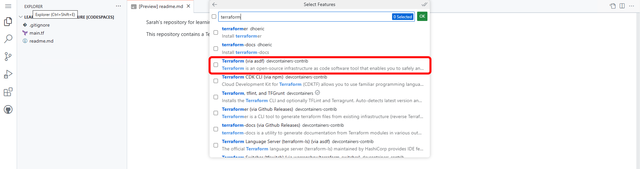Click the Select Features dialog title
Screen dimensions: 640x169
click(319, 4)
